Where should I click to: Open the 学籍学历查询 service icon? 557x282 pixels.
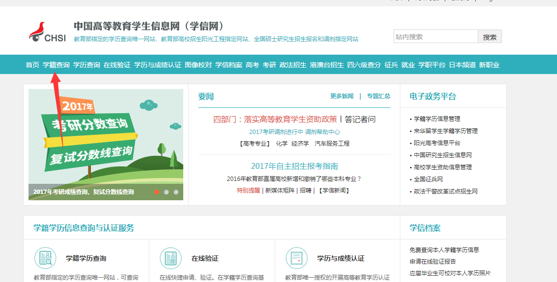pyautogui.click(x=45, y=258)
